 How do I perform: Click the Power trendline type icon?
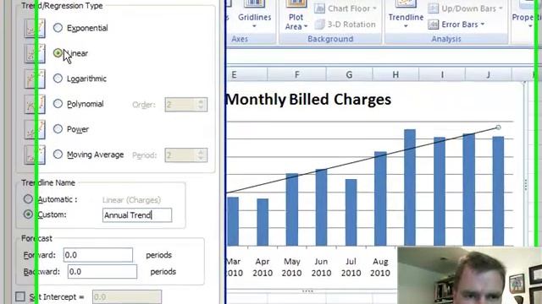pos(35,129)
